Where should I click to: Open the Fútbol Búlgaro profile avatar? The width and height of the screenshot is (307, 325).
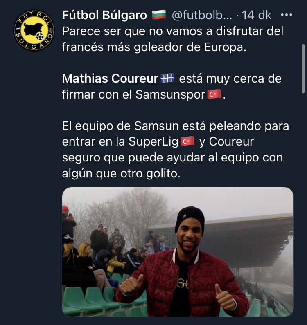tap(34, 30)
